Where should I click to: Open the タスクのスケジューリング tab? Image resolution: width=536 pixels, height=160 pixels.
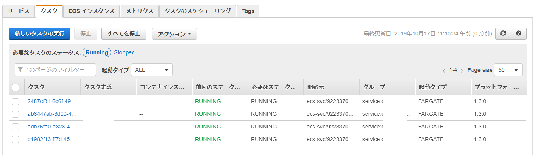[x=197, y=11]
